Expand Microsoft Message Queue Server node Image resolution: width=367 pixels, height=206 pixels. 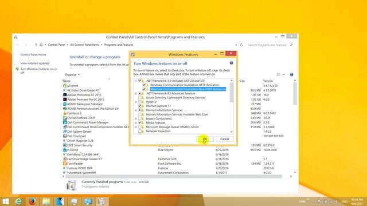click(x=136, y=127)
